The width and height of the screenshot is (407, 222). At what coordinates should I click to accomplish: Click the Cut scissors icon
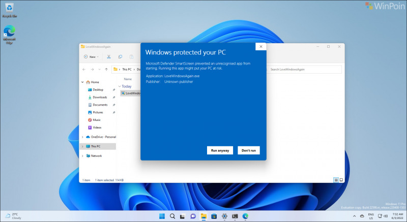coord(109,57)
